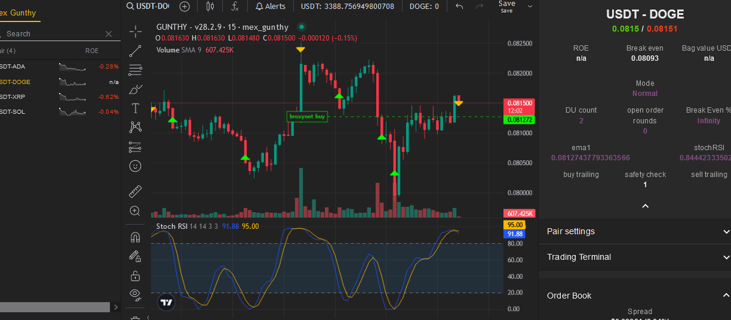Viewport: 731px width, 320px height.
Task: Select the trend line drawing tool
Action: 136,51
